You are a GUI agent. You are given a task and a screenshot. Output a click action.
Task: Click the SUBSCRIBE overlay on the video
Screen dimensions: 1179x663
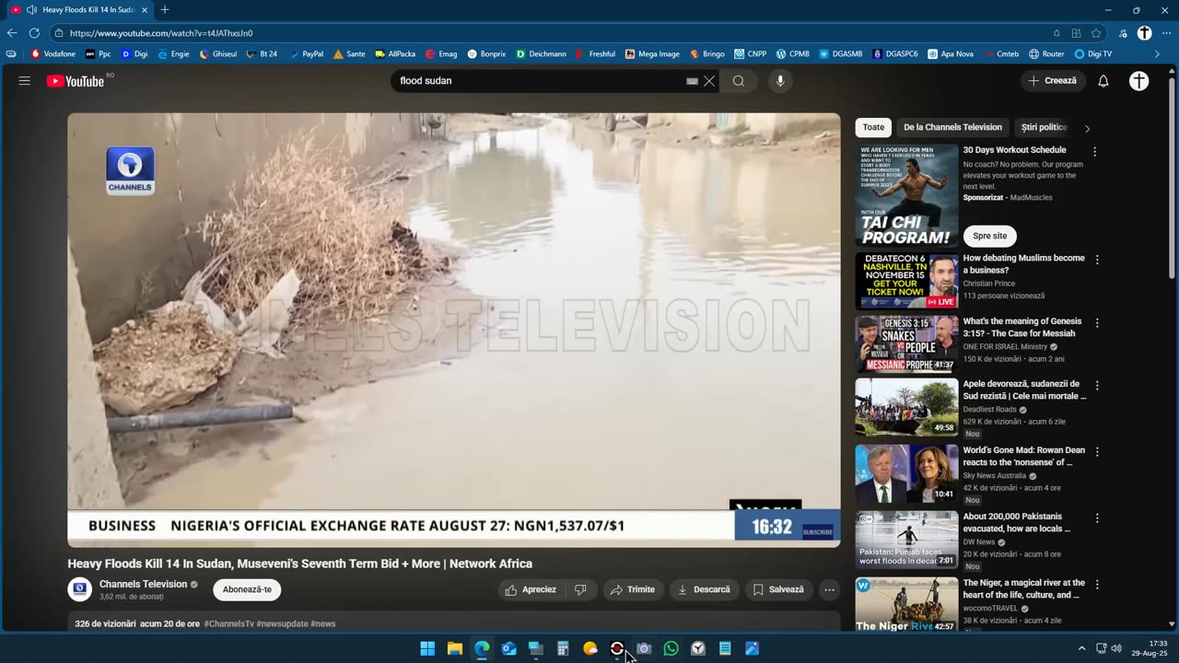817,531
